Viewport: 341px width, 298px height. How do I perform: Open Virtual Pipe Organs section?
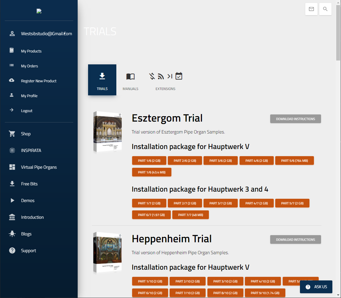[39, 167]
